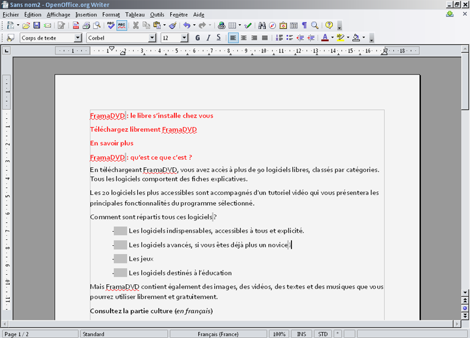
Task: Click the Decrease indent icon
Action: pos(300,38)
